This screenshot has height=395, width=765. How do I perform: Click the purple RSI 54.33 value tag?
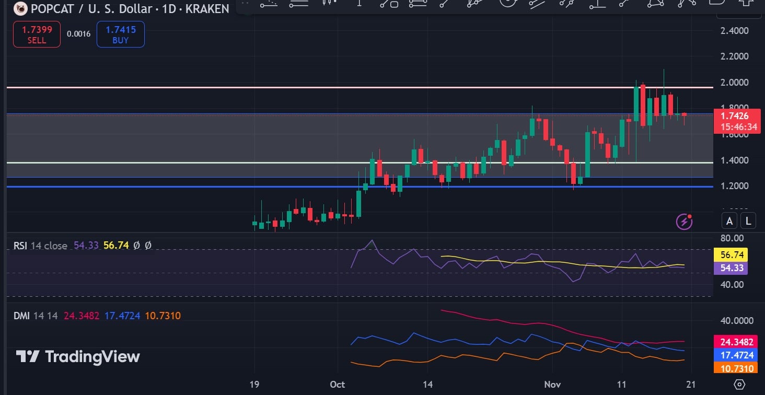730,268
